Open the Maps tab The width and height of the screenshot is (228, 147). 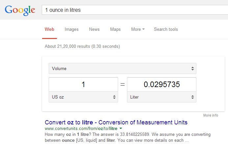coord(115,29)
